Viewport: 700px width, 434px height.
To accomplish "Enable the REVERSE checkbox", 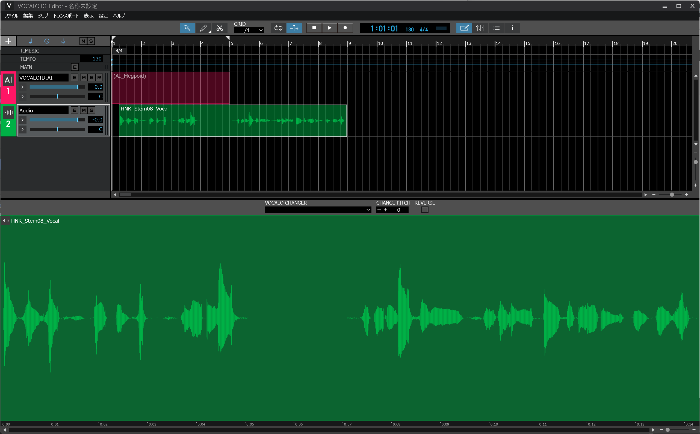I will (424, 210).
